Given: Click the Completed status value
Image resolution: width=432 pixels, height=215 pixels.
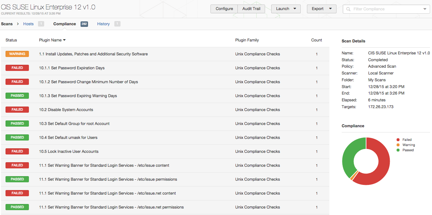Looking at the screenshot, I should [x=378, y=60].
